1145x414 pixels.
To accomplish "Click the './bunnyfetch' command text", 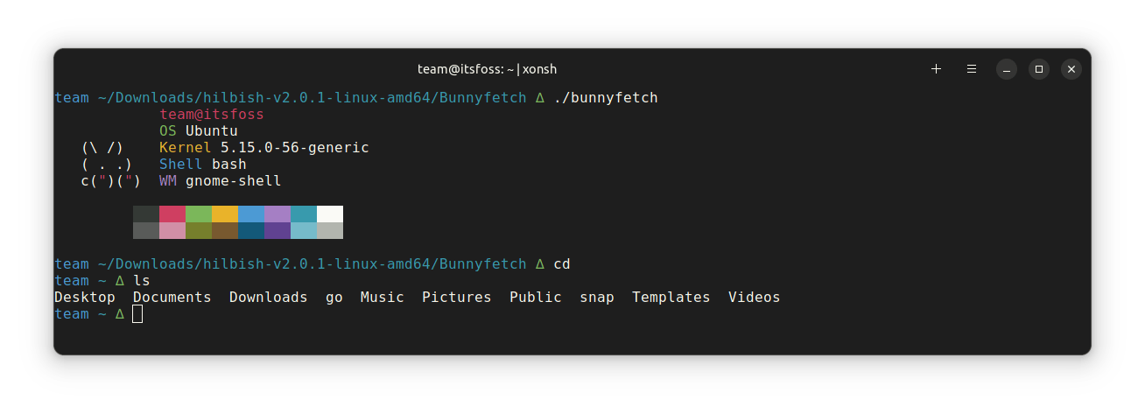I will pos(606,97).
